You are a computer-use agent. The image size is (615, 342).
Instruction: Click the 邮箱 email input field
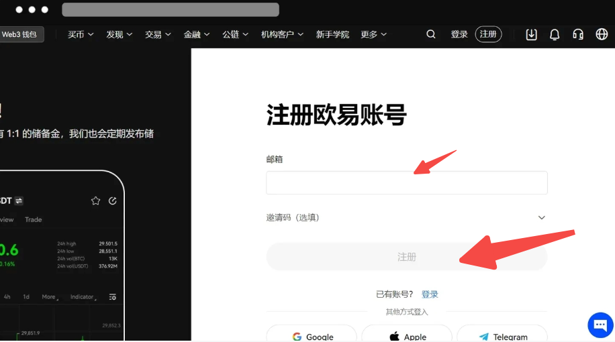406,182
